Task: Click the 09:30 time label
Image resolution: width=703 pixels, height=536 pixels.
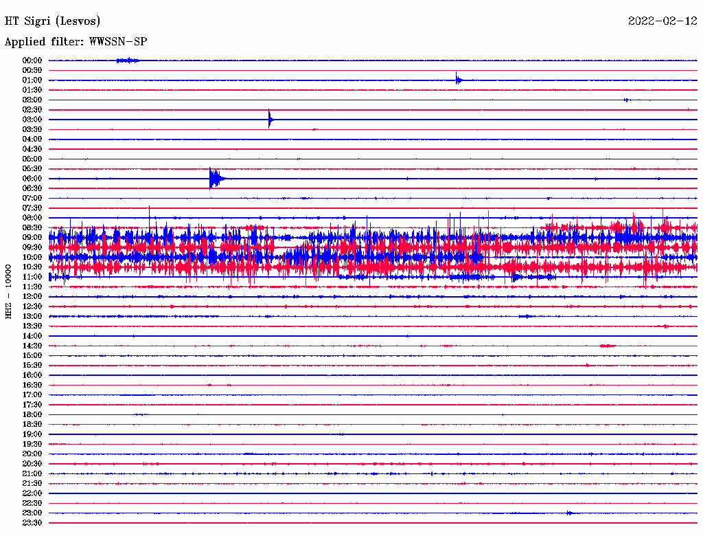Action: (32, 248)
